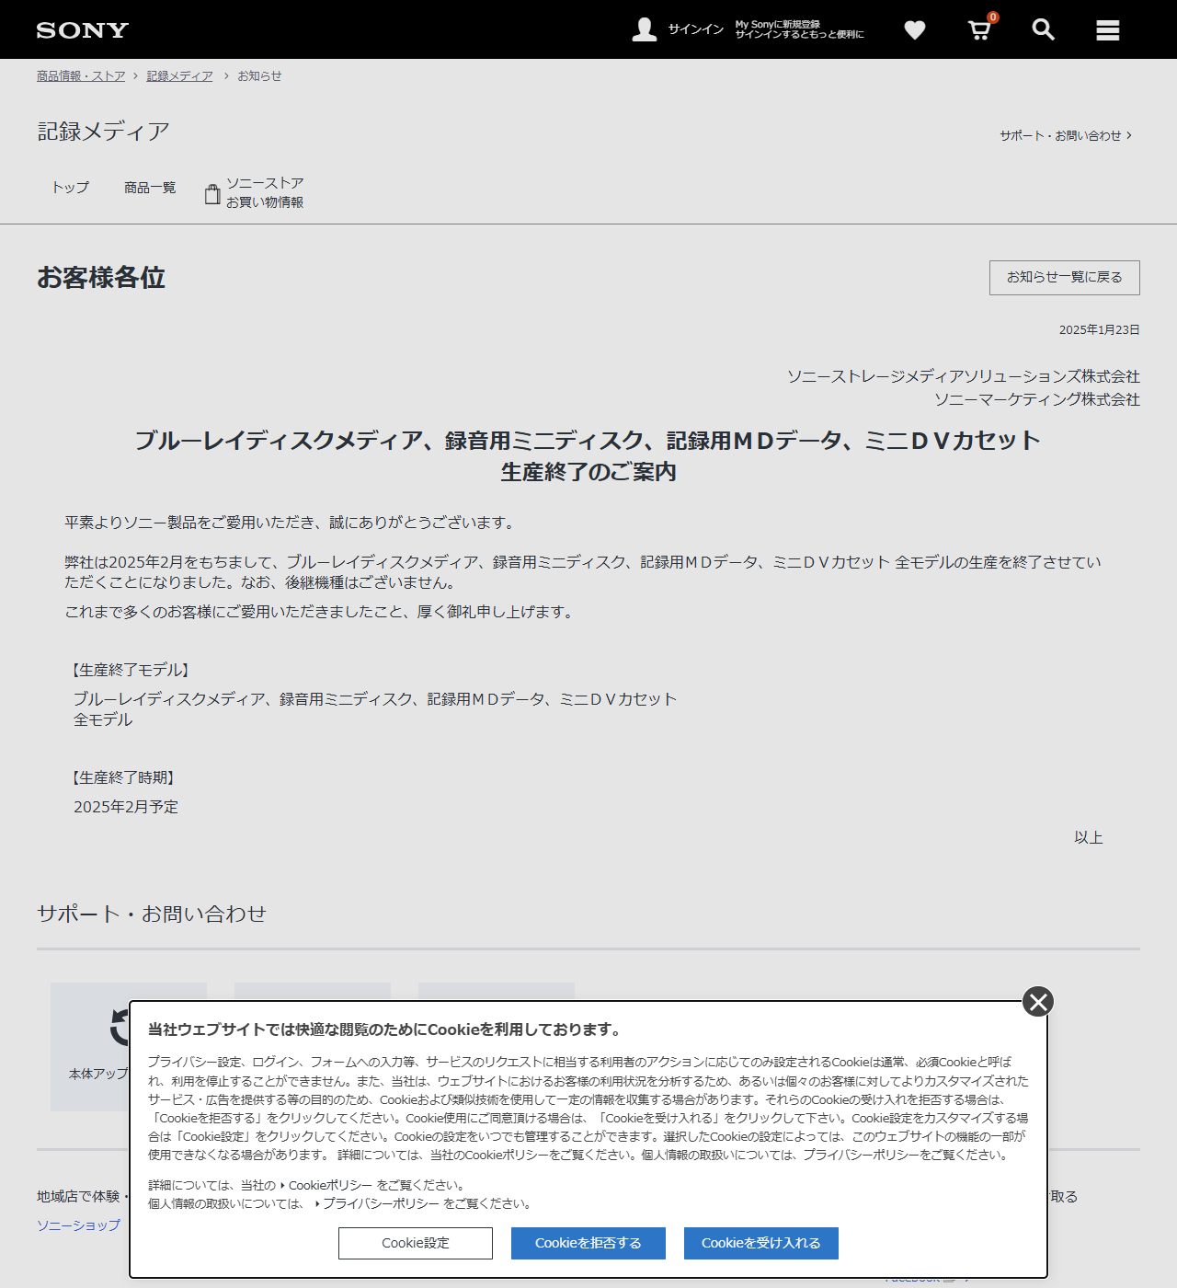The image size is (1177, 1288).
Task: Click the Cookie設定 button
Action: coord(416,1243)
